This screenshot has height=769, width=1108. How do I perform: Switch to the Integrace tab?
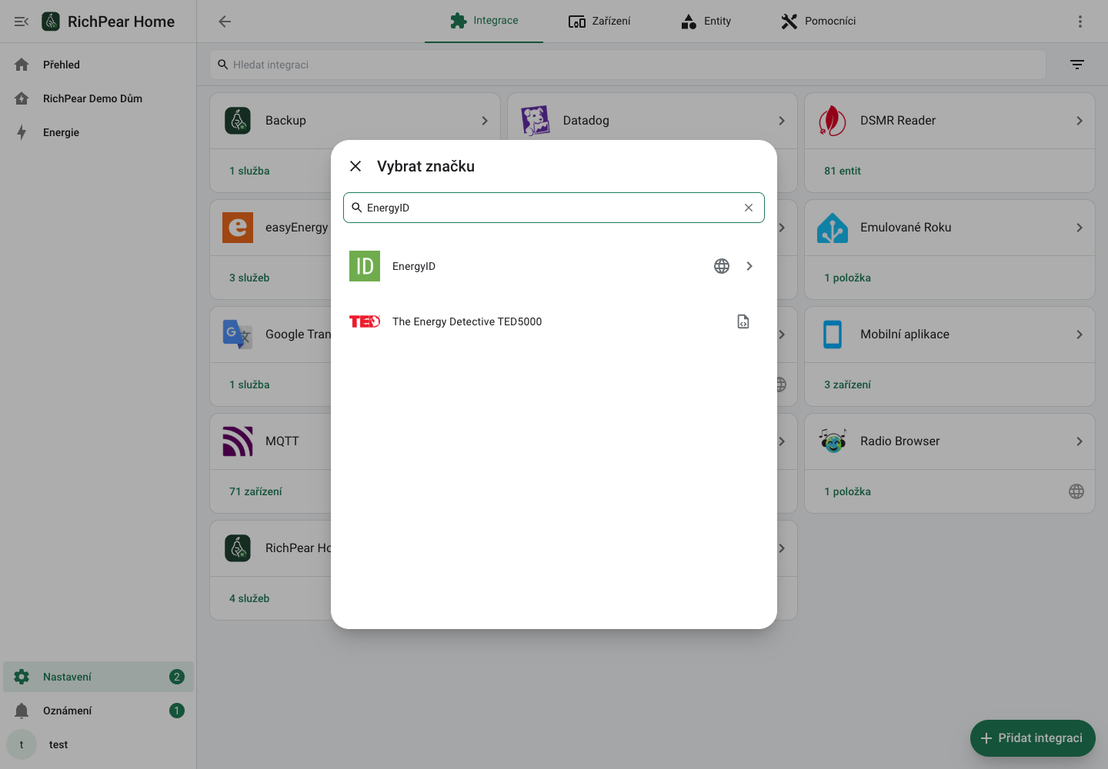[484, 21]
